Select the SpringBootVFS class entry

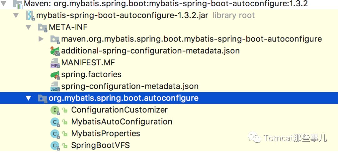point(100,145)
